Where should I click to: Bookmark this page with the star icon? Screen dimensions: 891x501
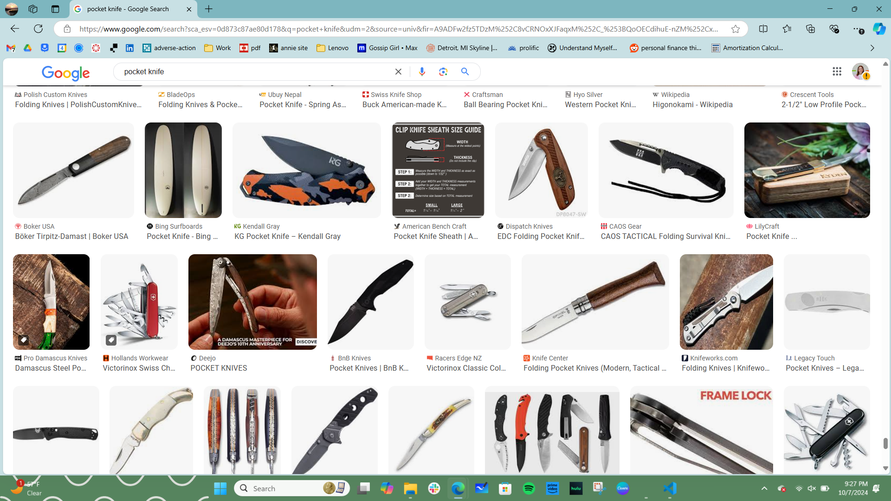pos(736,29)
